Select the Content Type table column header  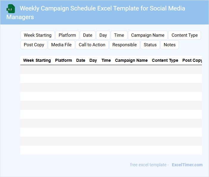pos(165,60)
